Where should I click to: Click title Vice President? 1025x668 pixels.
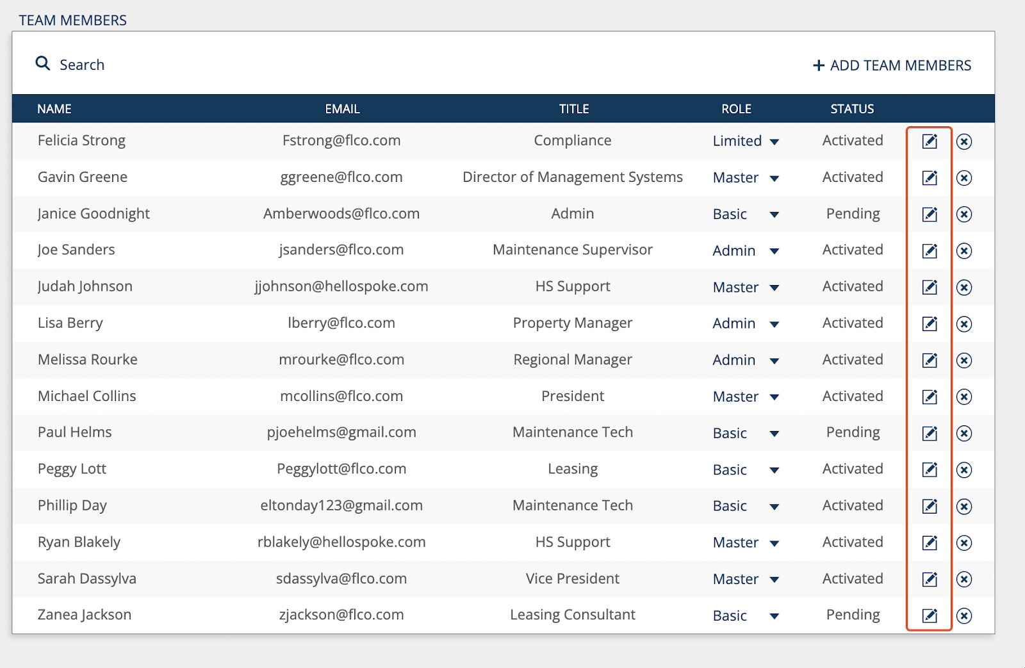point(573,579)
